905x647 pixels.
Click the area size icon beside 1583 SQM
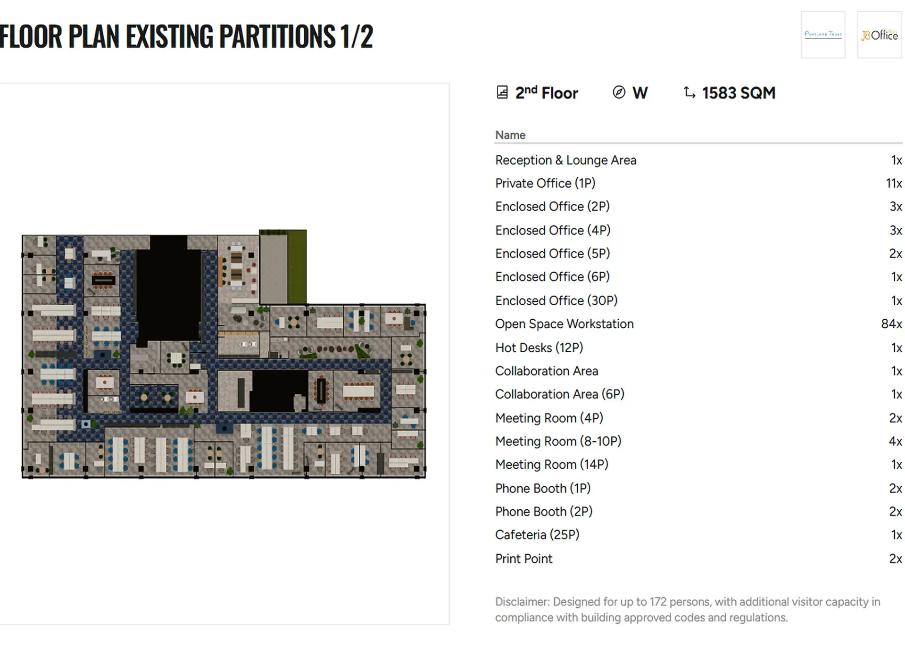(689, 92)
